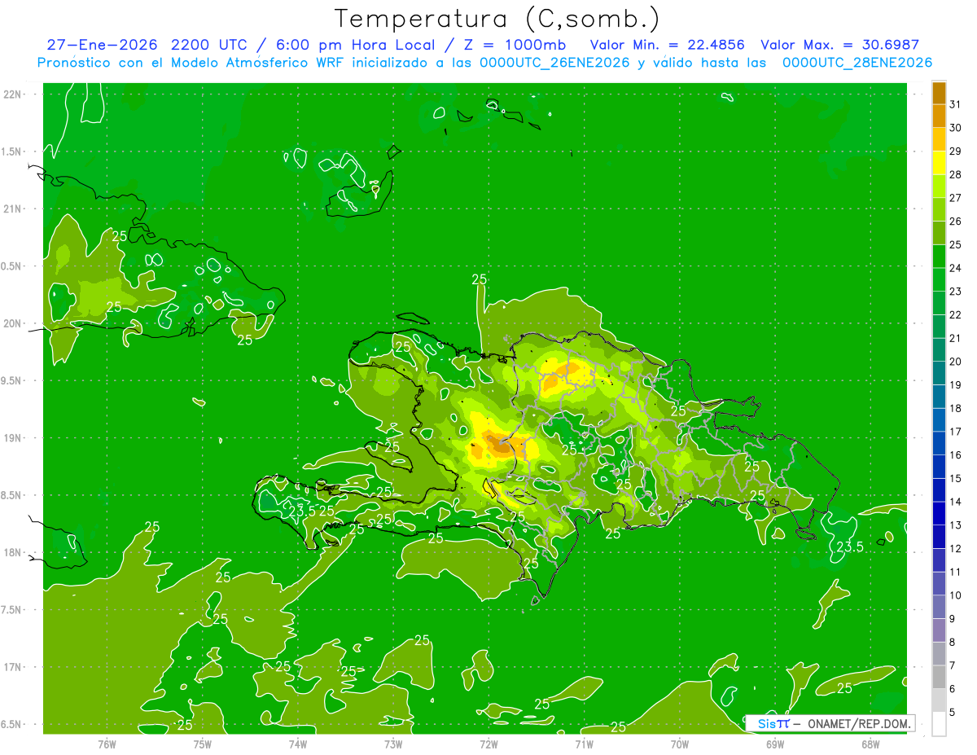Click the '75W' longitude axis label

point(203,744)
